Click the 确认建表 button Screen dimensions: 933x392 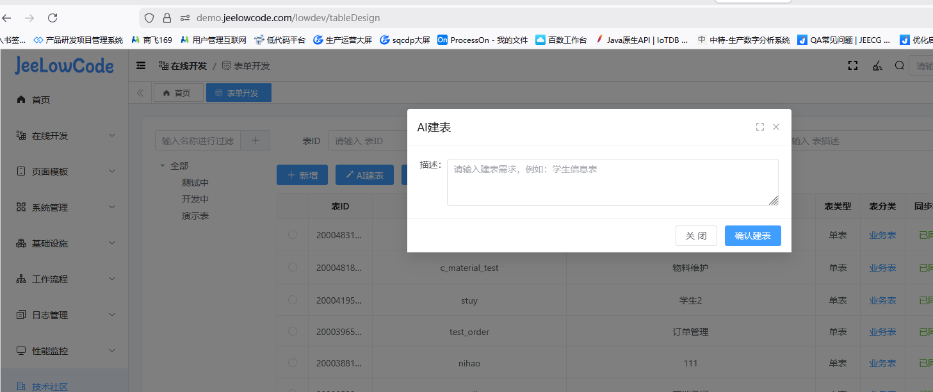click(752, 236)
